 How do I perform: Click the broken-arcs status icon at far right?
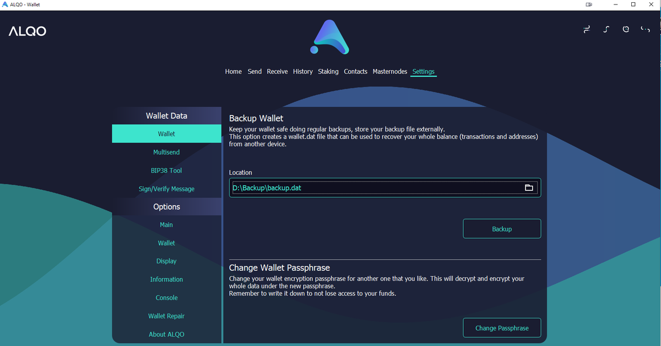coord(645,29)
